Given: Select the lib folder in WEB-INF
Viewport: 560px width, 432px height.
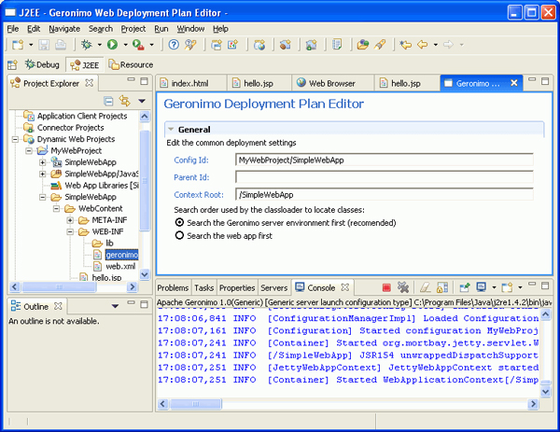Looking at the screenshot, I should [x=109, y=244].
